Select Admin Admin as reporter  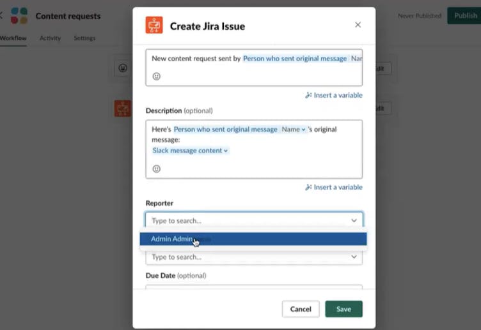pyautogui.click(x=253, y=239)
